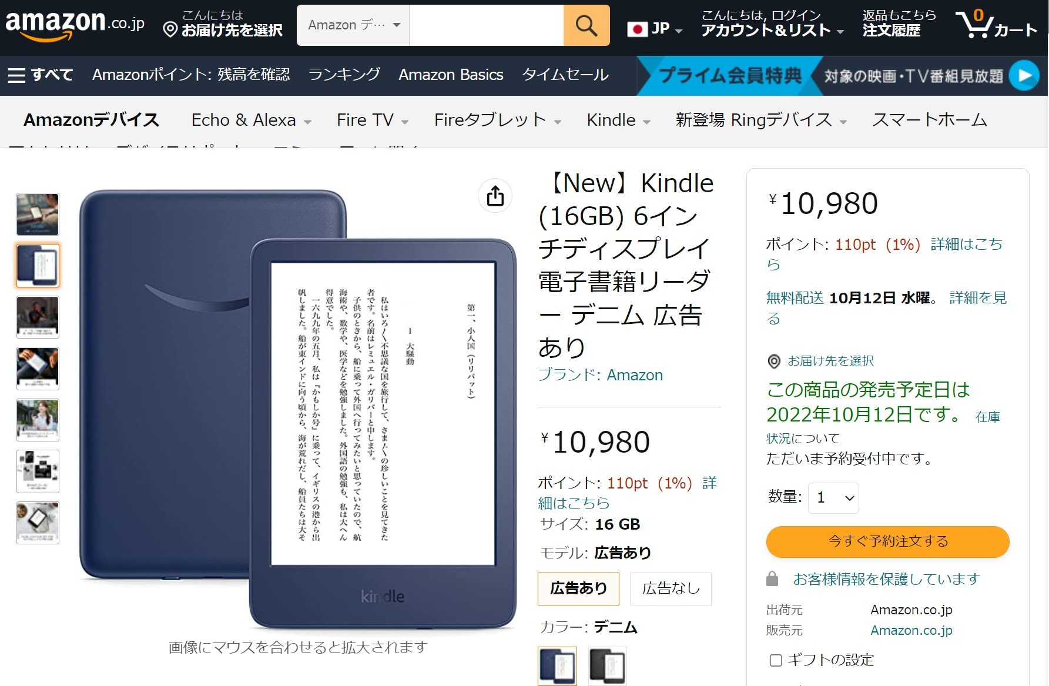Click the Prime video play button
1049x686 pixels.
pos(1027,75)
